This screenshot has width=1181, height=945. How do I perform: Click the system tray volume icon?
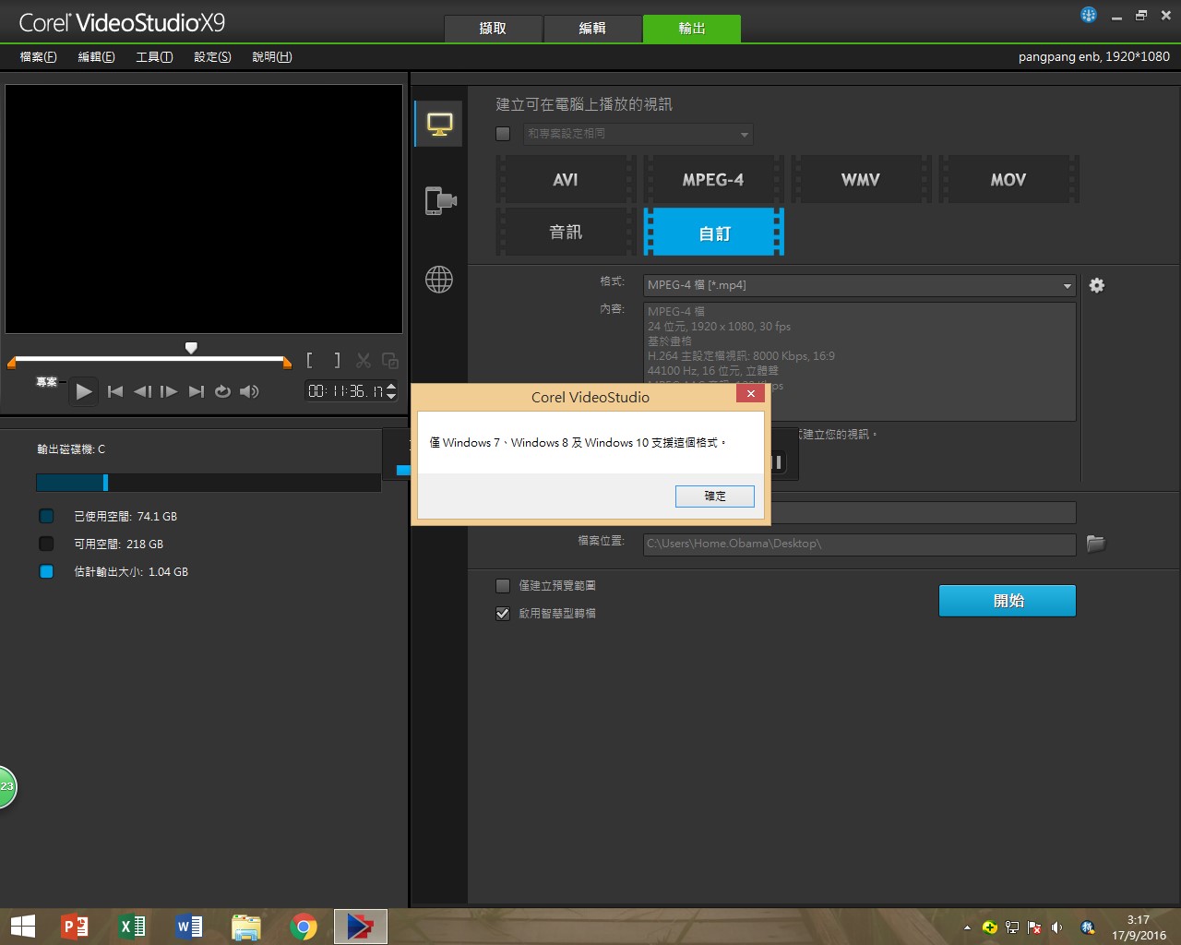coord(1056,927)
